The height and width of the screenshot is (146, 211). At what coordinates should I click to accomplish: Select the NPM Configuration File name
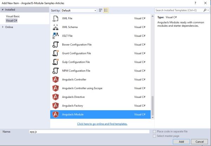(76, 71)
